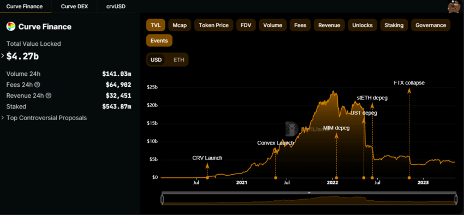Click the CRV Launch event dot on axis

pyautogui.click(x=207, y=178)
